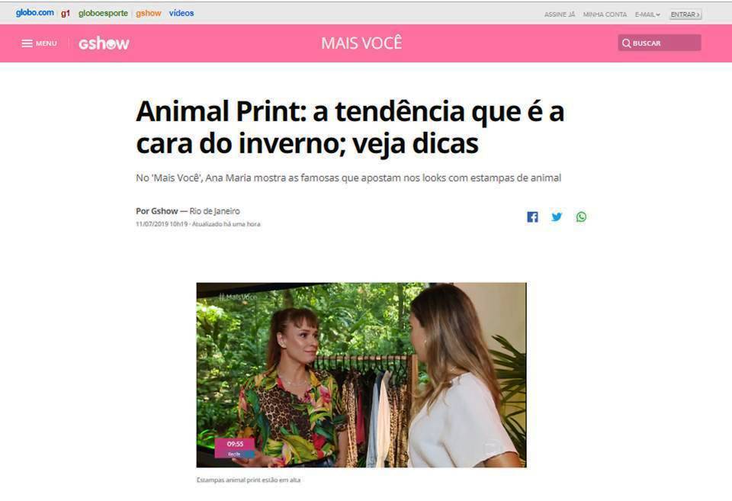The image size is (732, 501).
Task: Open globoesporte in top bar
Action: [103, 13]
